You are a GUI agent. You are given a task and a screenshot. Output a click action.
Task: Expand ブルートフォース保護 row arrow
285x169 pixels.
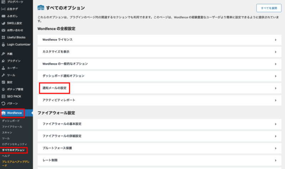click(x=275, y=148)
